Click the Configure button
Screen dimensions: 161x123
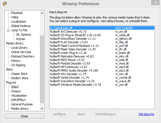point(59,114)
